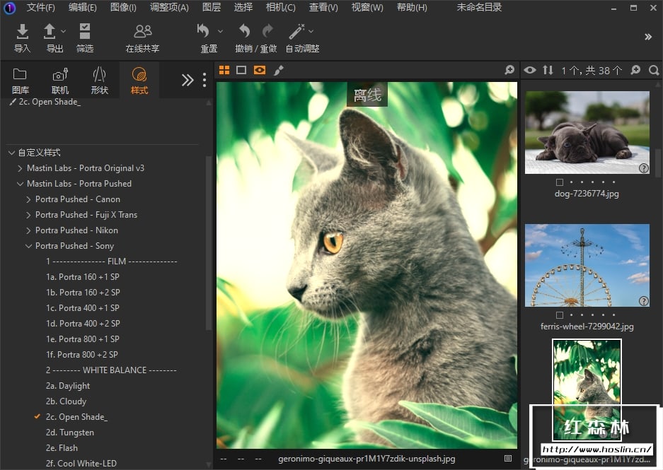Image resolution: width=663 pixels, height=470 pixels.
Task: Click the Reset (重置) adjustments icon
Action: coord(204,32)
